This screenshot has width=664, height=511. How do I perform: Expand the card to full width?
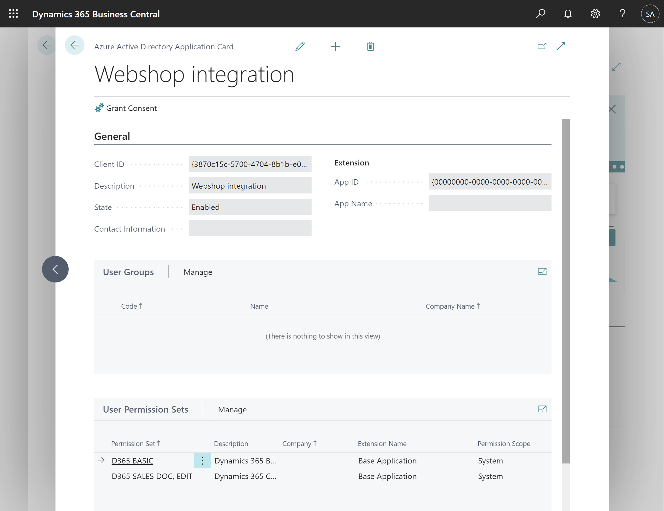click(x=561, y=46)
